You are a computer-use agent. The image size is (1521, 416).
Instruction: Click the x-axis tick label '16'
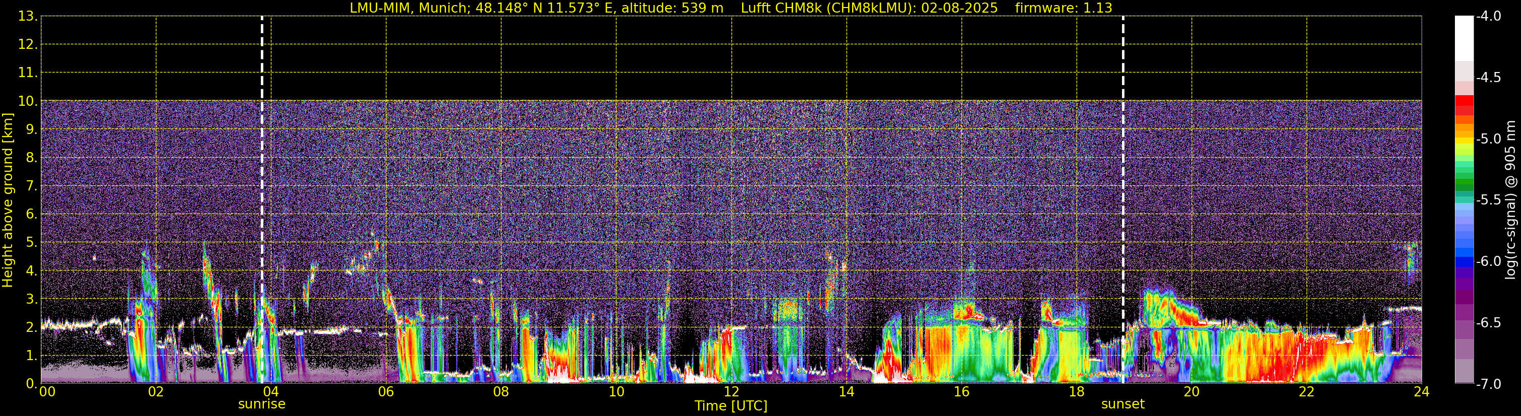click(961, 392)
